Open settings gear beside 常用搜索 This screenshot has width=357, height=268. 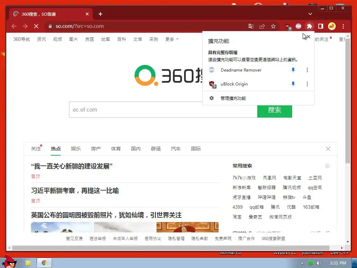point(327,166)
